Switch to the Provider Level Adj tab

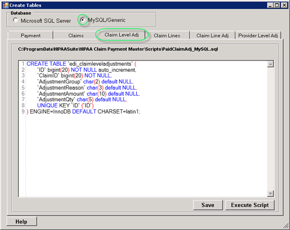click(x=258, y=35)
